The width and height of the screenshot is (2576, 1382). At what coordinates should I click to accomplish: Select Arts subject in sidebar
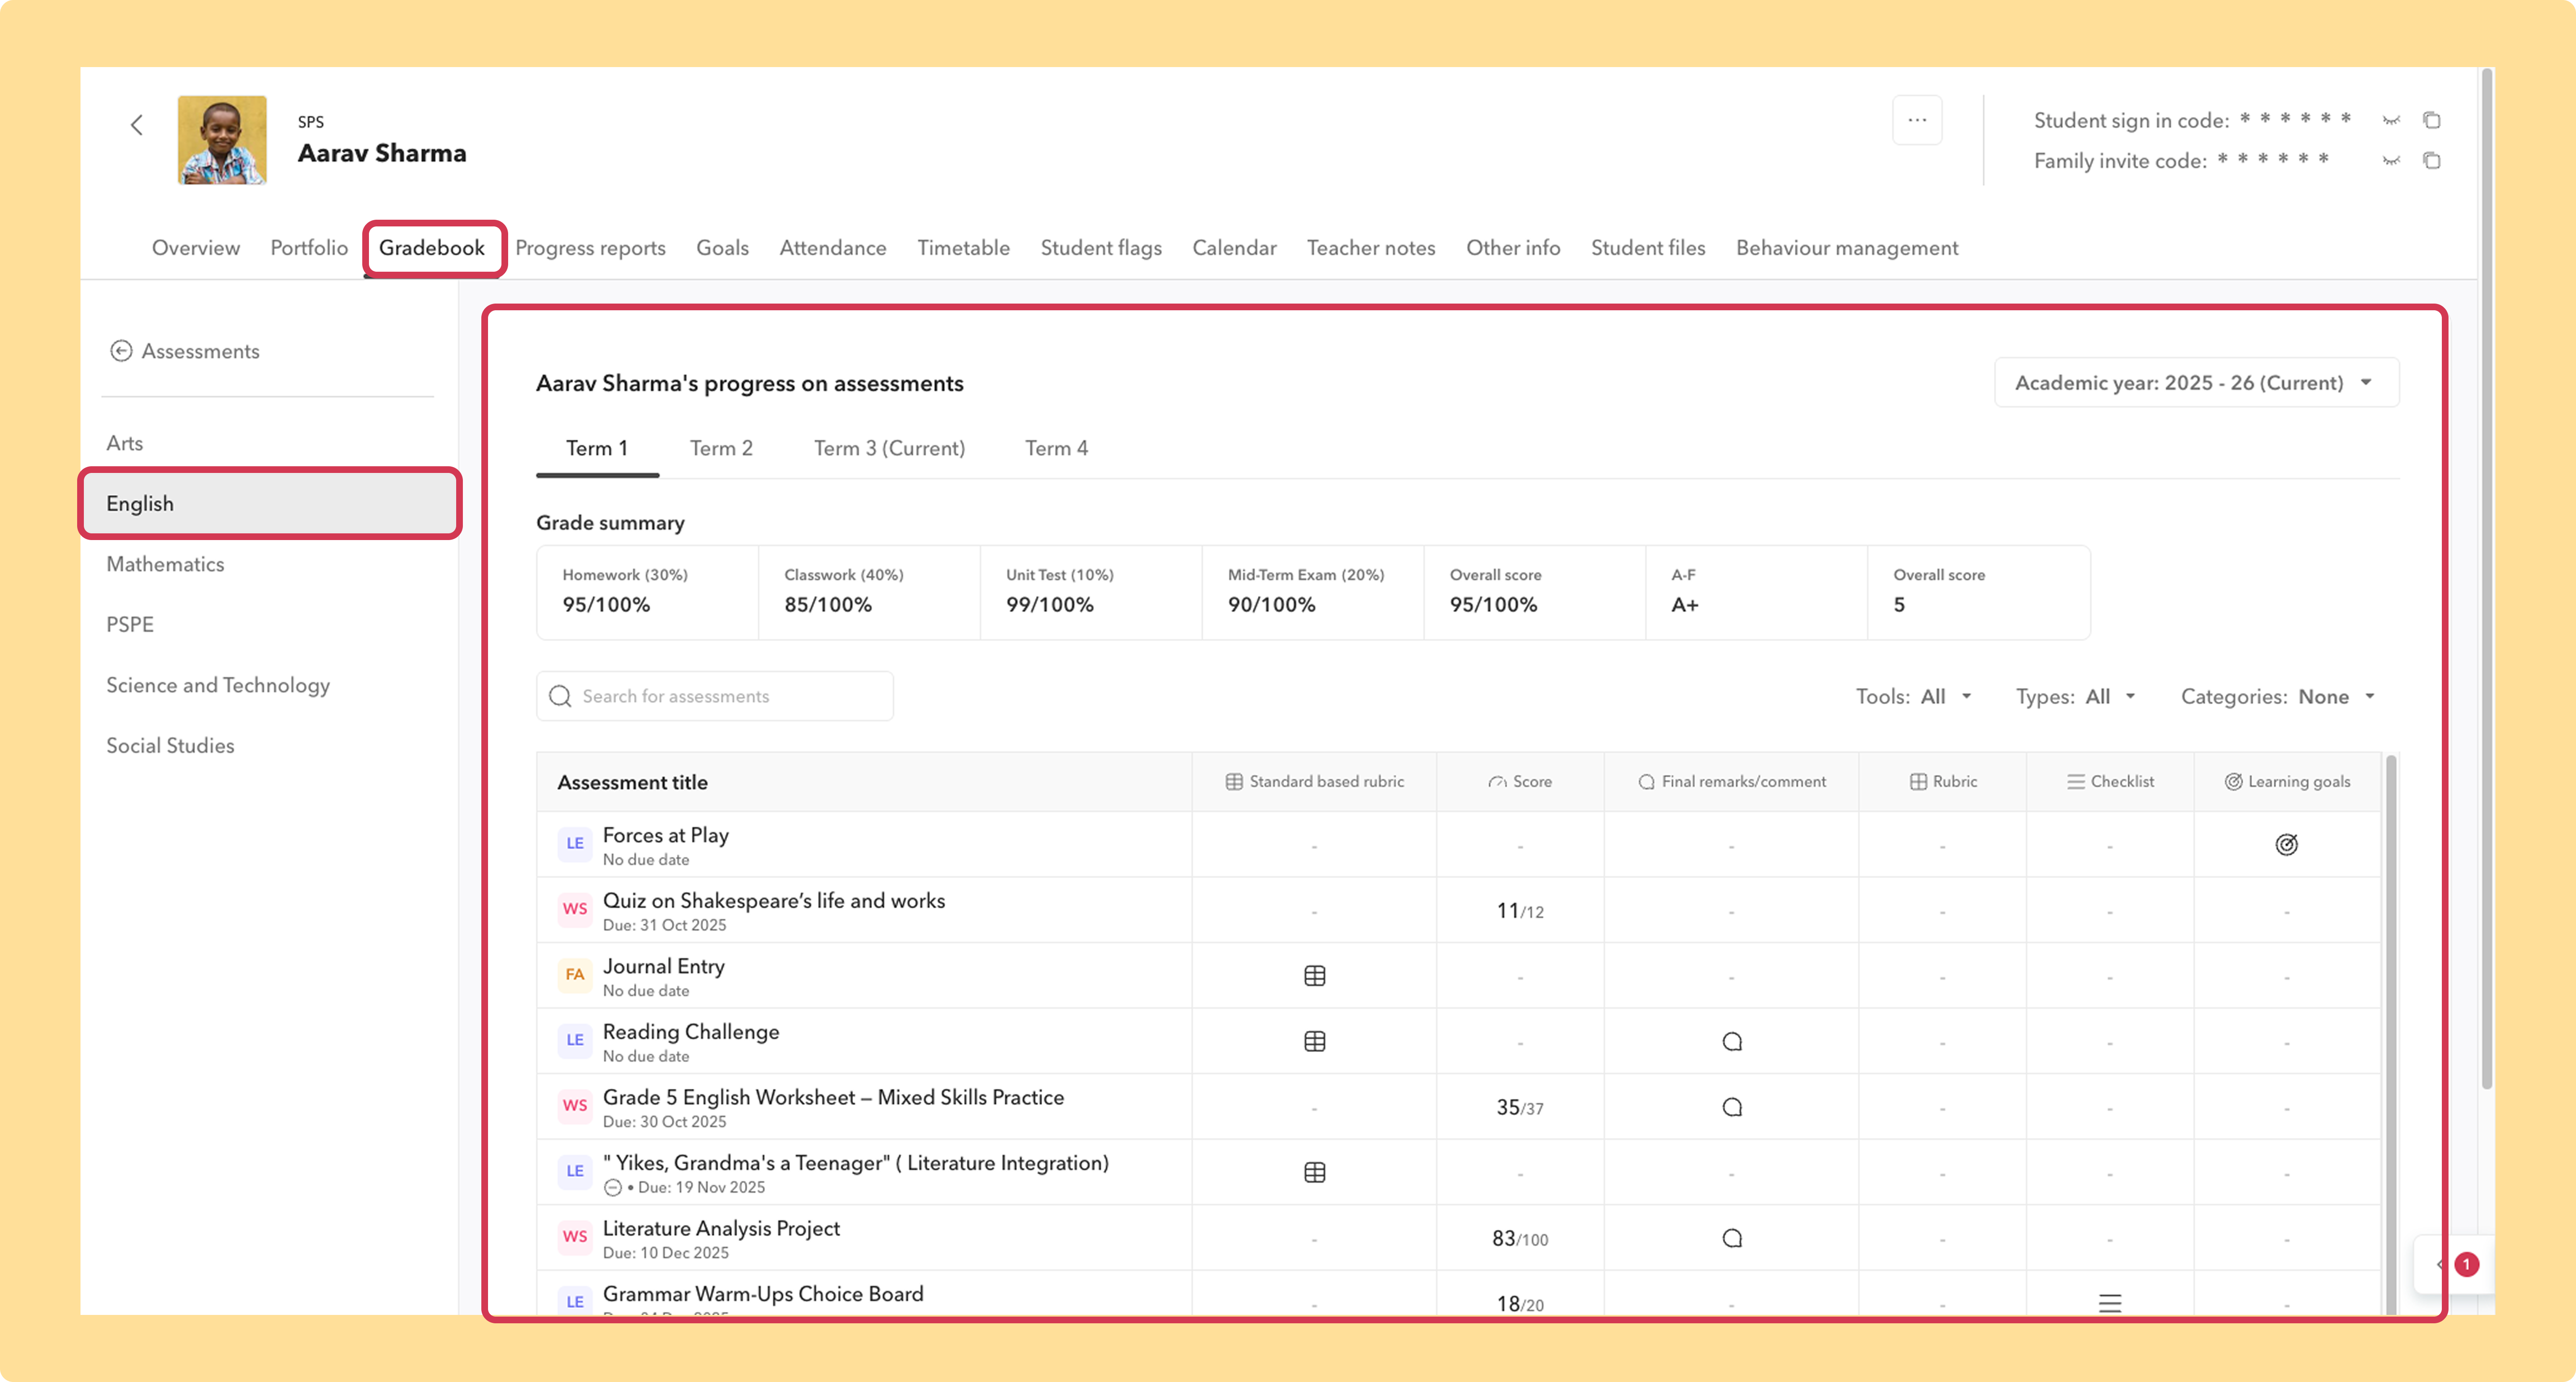click(124, 443)
